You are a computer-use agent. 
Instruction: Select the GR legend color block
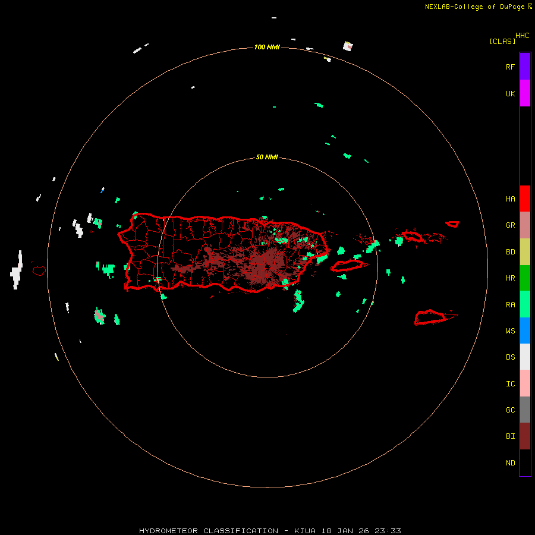point(525,225)
